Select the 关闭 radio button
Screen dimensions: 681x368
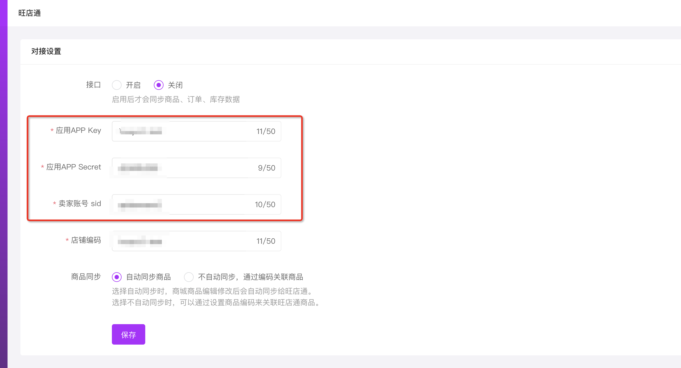(159, 85)
